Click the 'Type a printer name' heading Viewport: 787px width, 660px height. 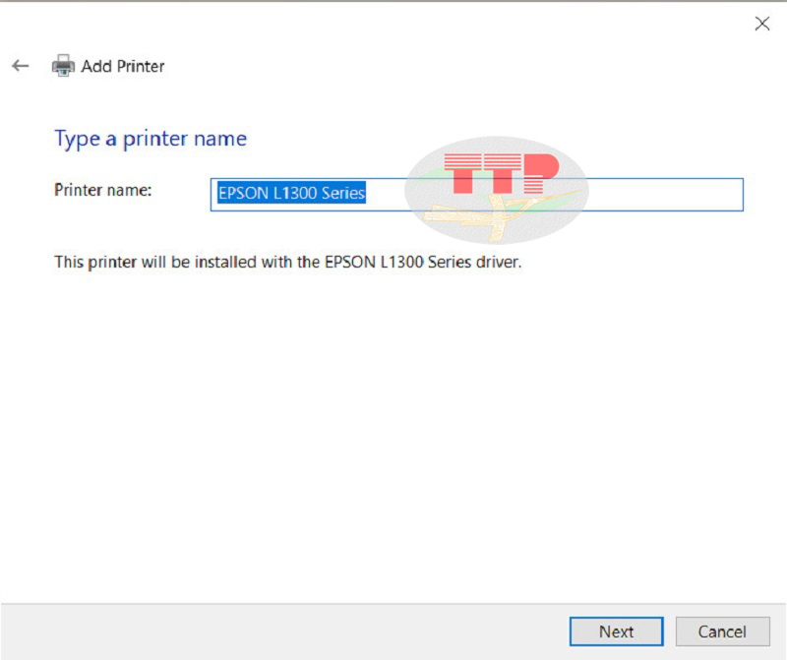click(151, 139)
